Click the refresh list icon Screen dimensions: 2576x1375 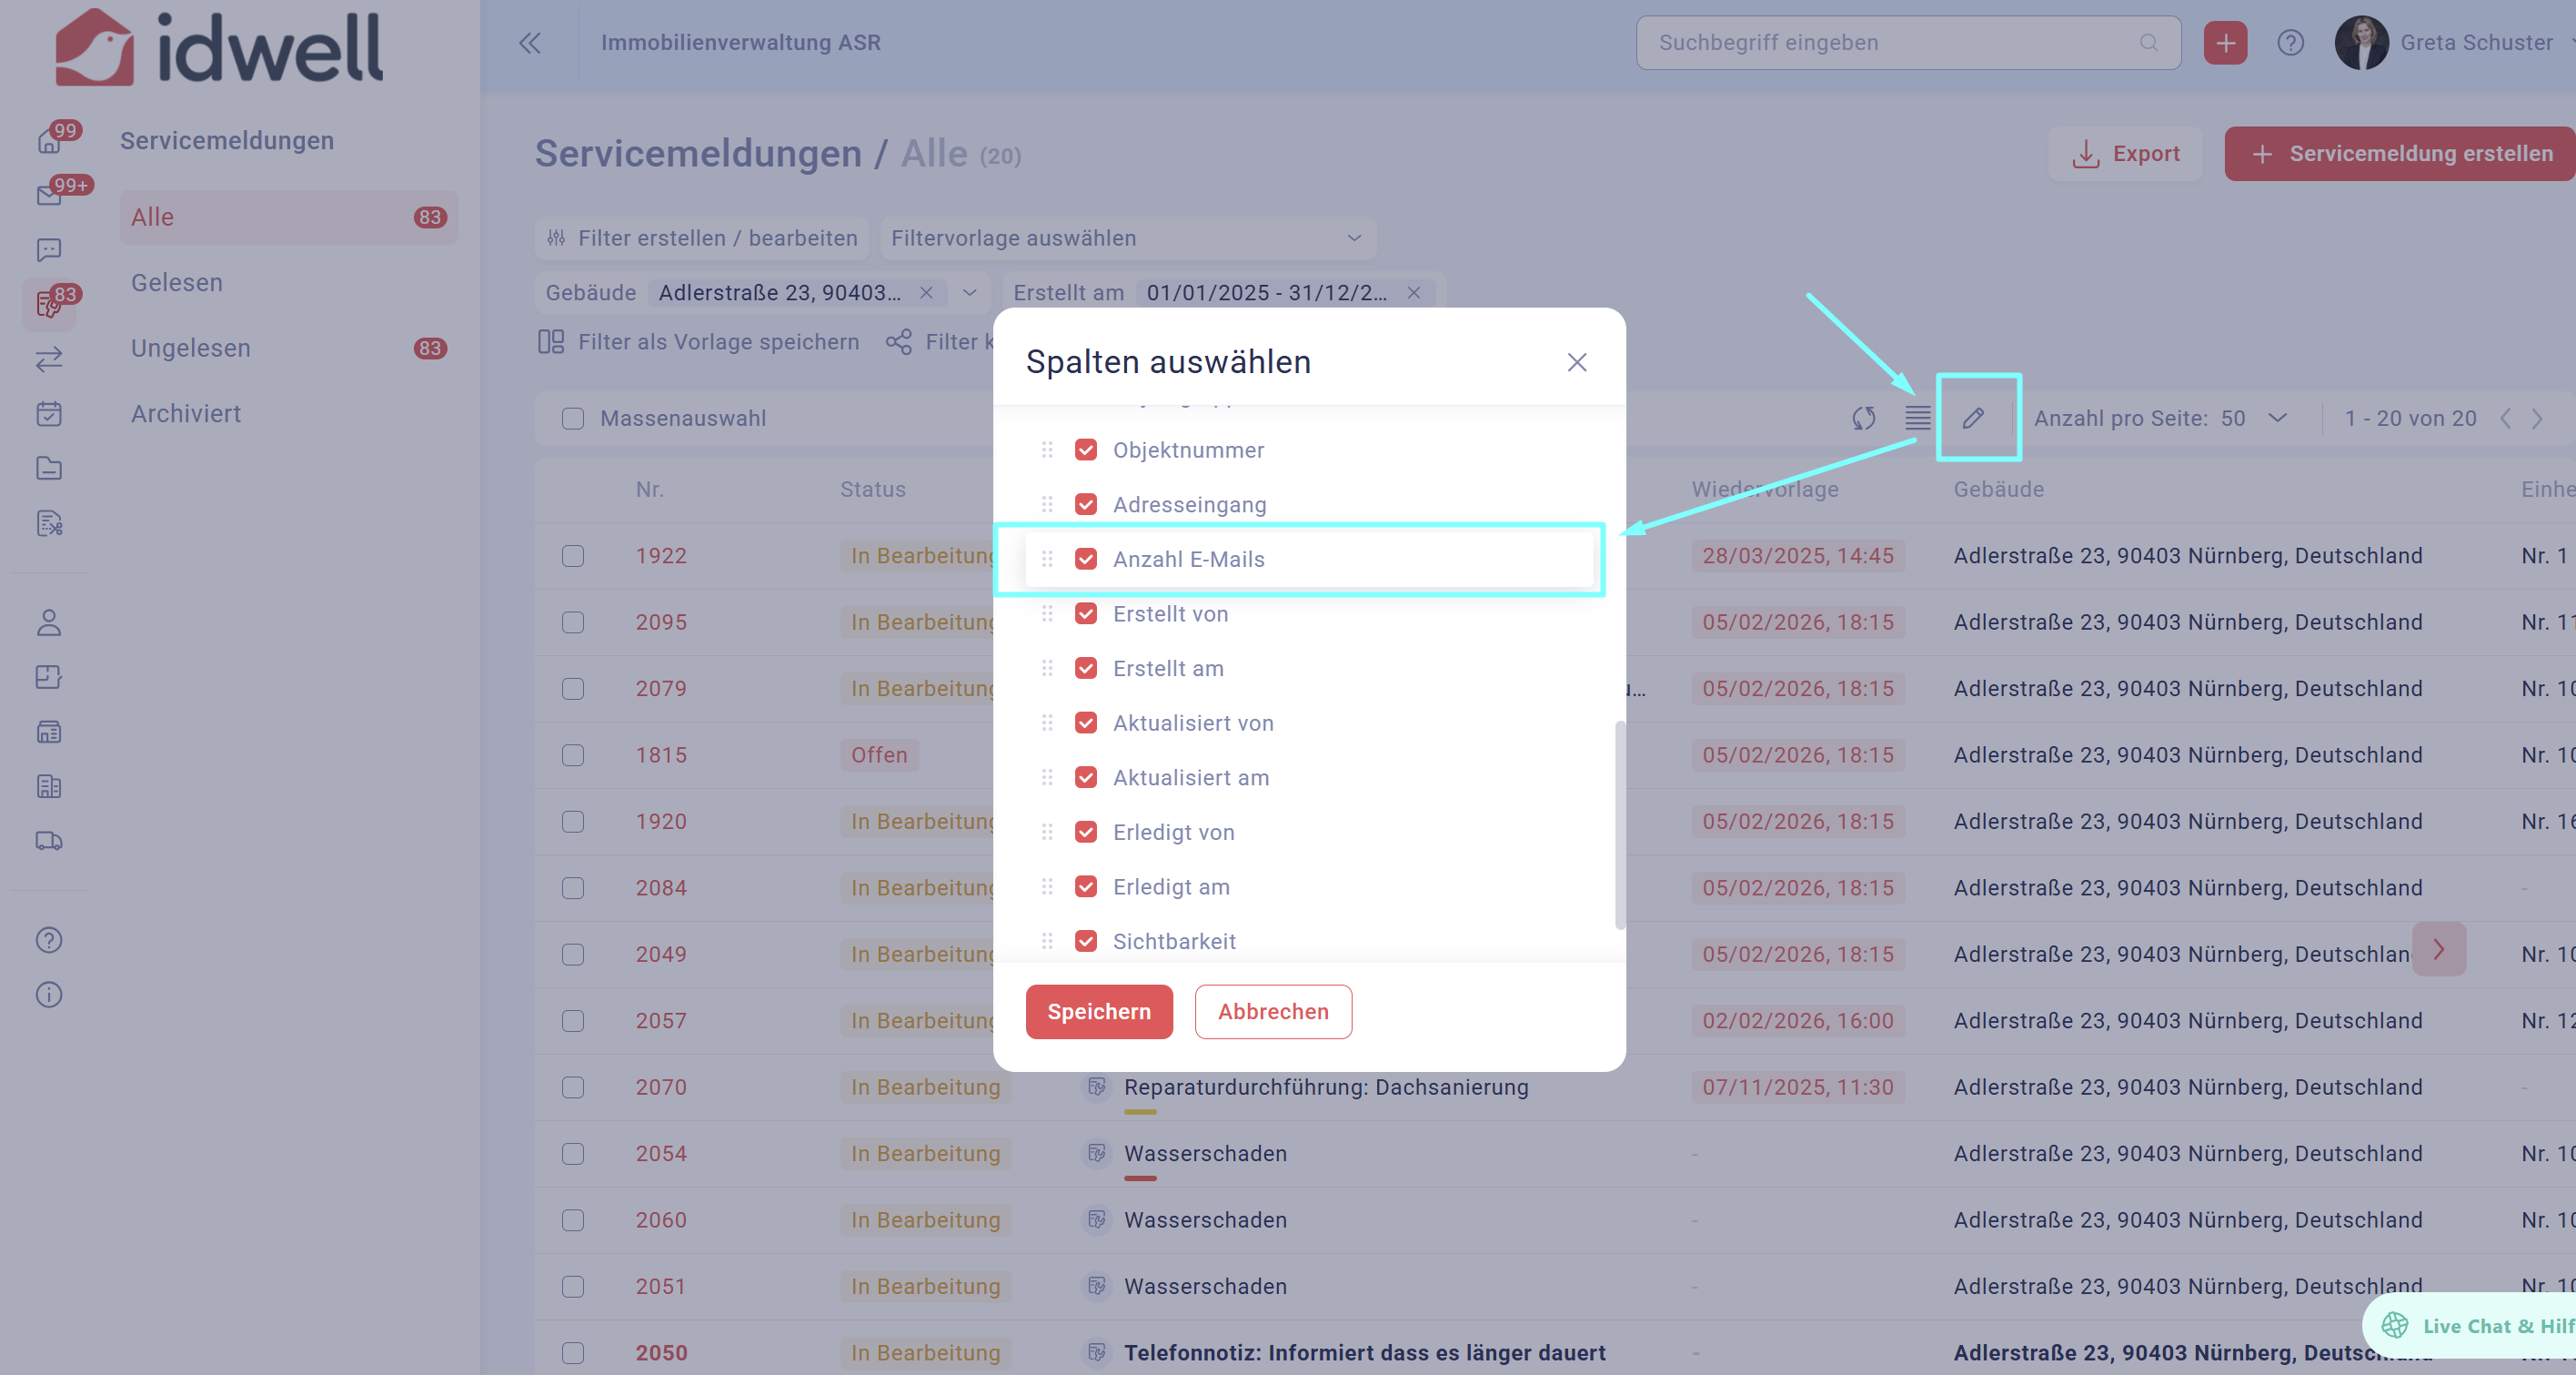point(1863,419)
